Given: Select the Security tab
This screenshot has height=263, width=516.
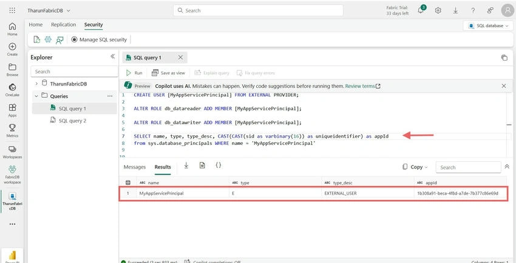Looking at the screenshot, I should [93, 25].
